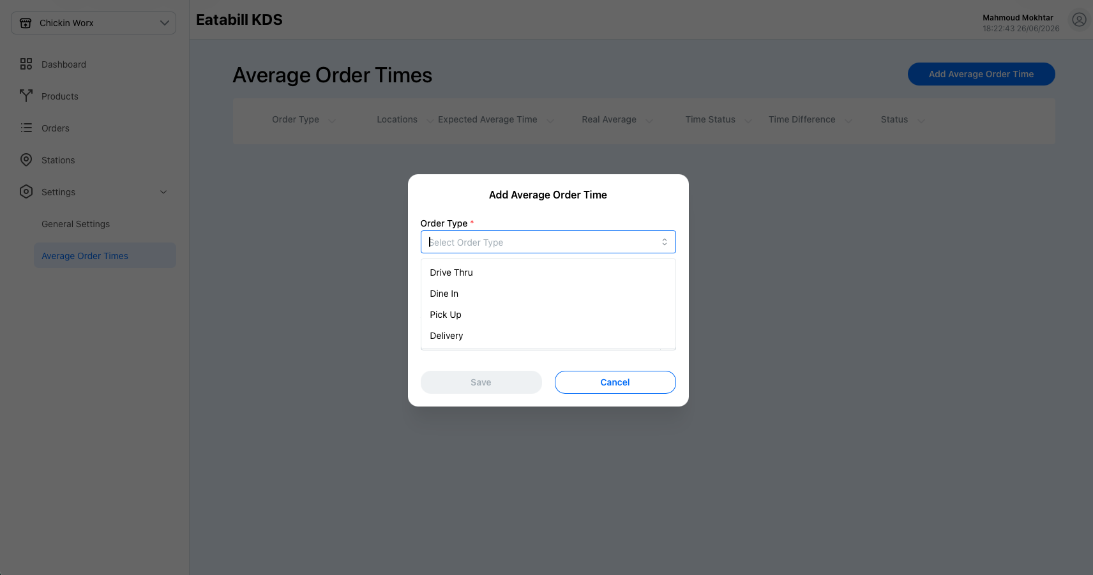Click the Average Order Times page heading

click(x=332, y=75)
